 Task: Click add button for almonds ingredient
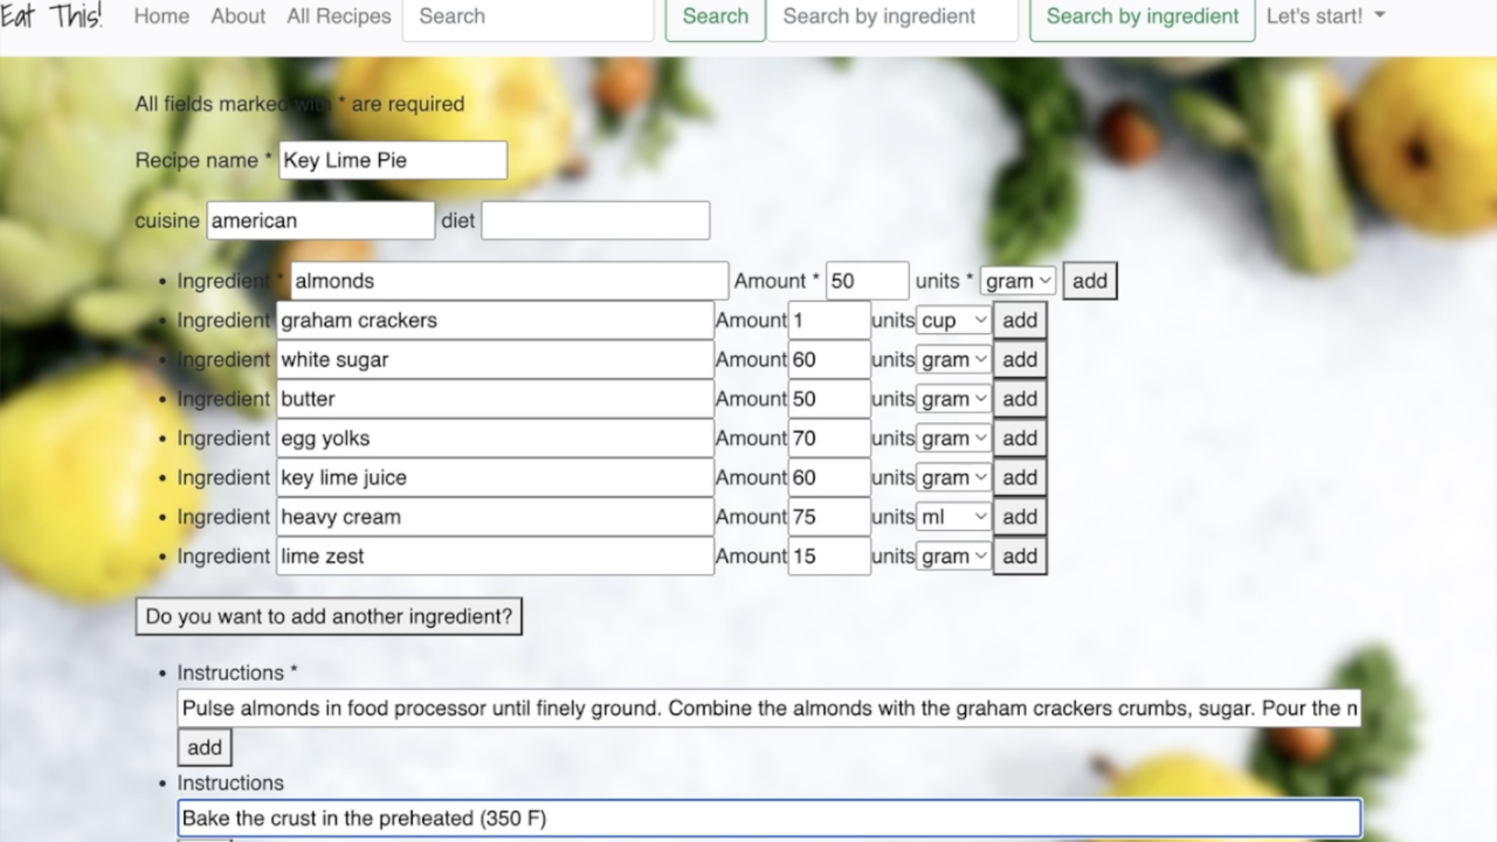tap(1088, 281)
